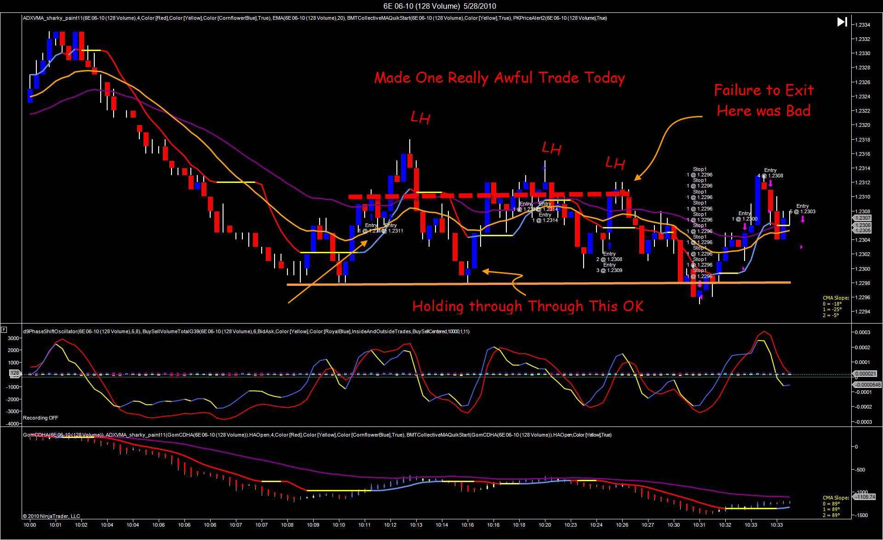The image size is (883, 540).
Task: Click the 'Entry 1 @ 1.2300' trade label
Action: (745, 216)
